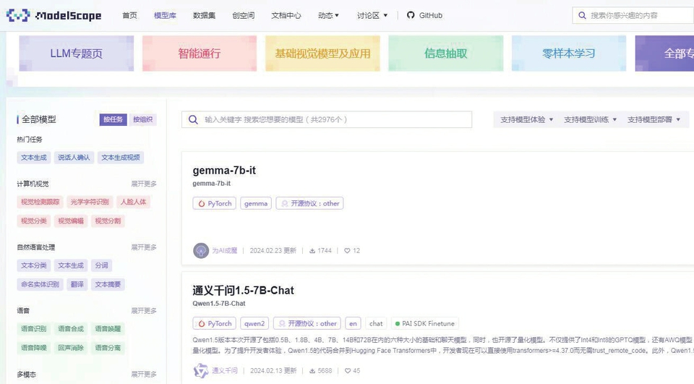Screen dimensions: 694x384
Task: Click Qwen1.5-7B-Chat 开源协议 other tag
Action: pos(307,323)
